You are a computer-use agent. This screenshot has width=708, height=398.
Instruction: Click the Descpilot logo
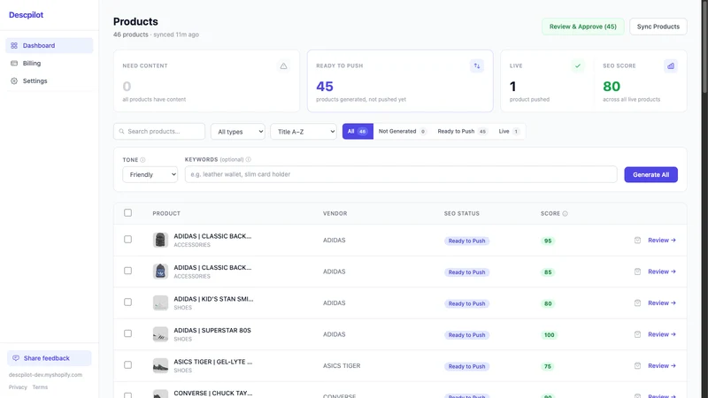click(x=26, y=15)
